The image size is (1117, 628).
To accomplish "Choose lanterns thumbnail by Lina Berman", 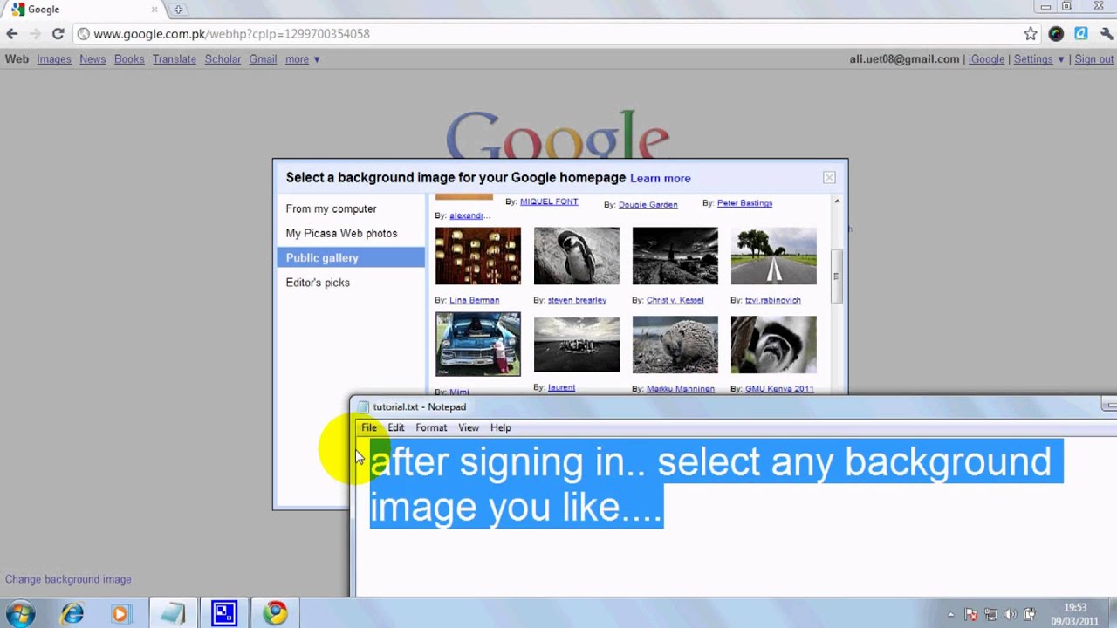I will click(478, 256).
